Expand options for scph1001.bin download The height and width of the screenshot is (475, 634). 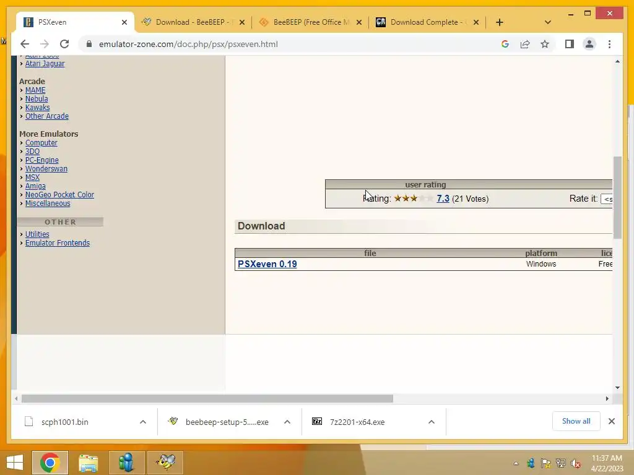tap(143, 422)
